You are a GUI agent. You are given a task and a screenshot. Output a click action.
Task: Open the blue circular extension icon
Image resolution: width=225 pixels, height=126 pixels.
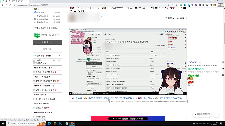pyautogui.click(x=185, y=5)
